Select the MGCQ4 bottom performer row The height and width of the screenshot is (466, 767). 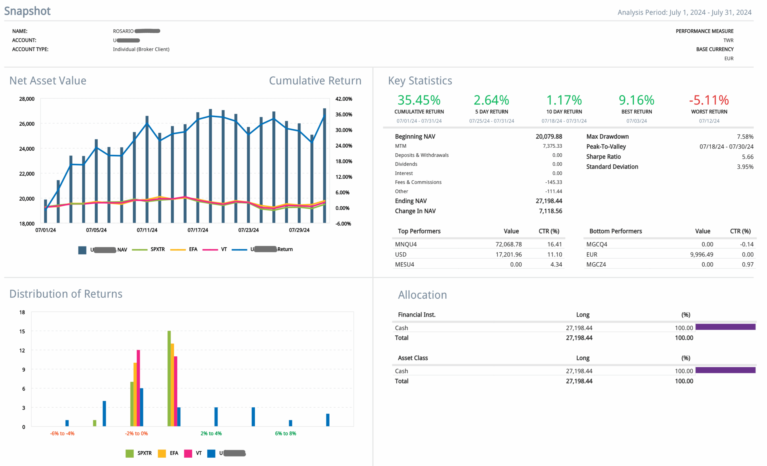pos(597,244)
